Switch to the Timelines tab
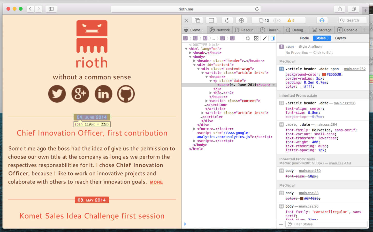This screenshot has width=373, height=232. click(x=271, y=30)
